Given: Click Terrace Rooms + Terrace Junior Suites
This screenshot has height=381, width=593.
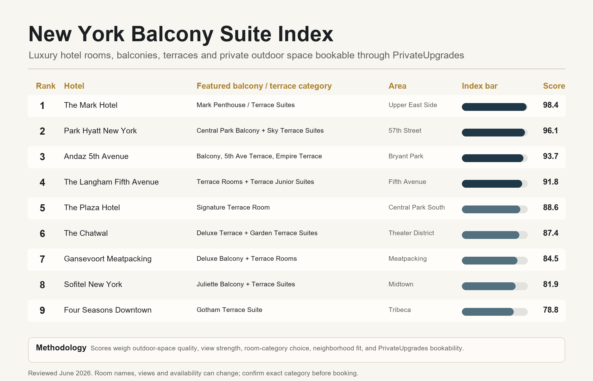Looking at the screenshot, I should [x=255, y=182].
